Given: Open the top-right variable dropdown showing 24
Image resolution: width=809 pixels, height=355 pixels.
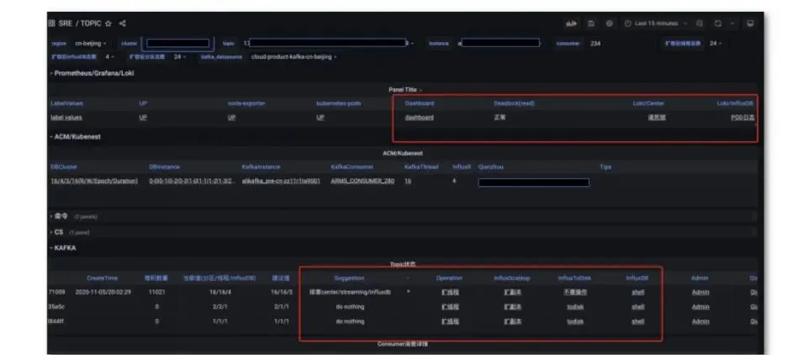Looking at the screenshot, I should (716, 44).
